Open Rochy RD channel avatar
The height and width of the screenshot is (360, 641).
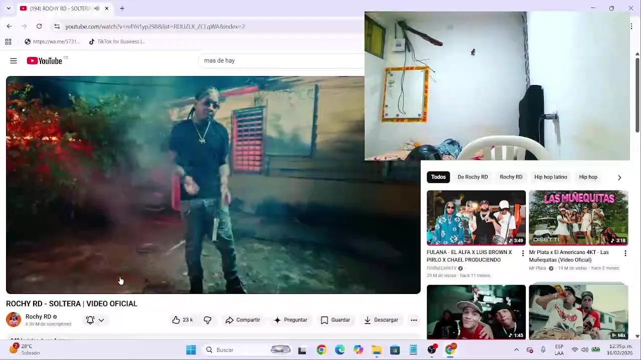[14, 320]
